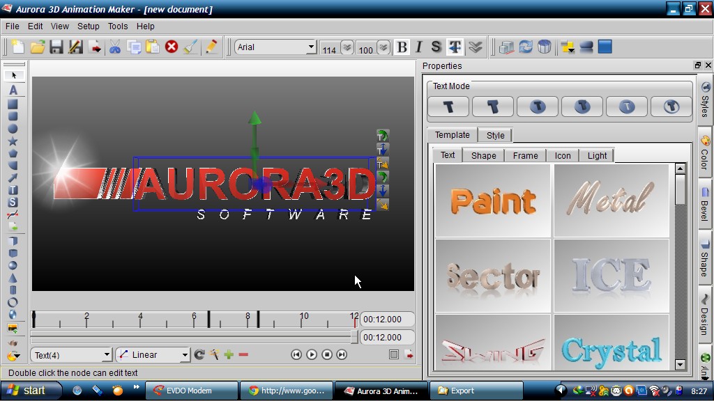Switch to the Style tab
The height and width of the screenshot is (401, 714).
pyautogui.click(x=496, y=136)
